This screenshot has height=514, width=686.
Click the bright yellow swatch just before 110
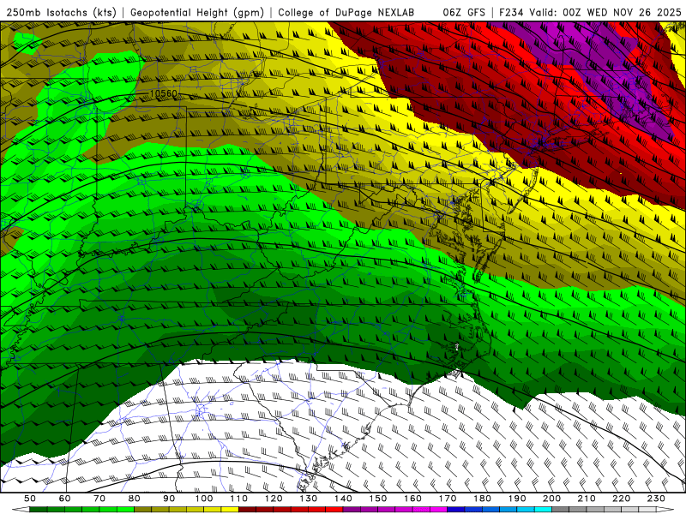coord(230,510)
